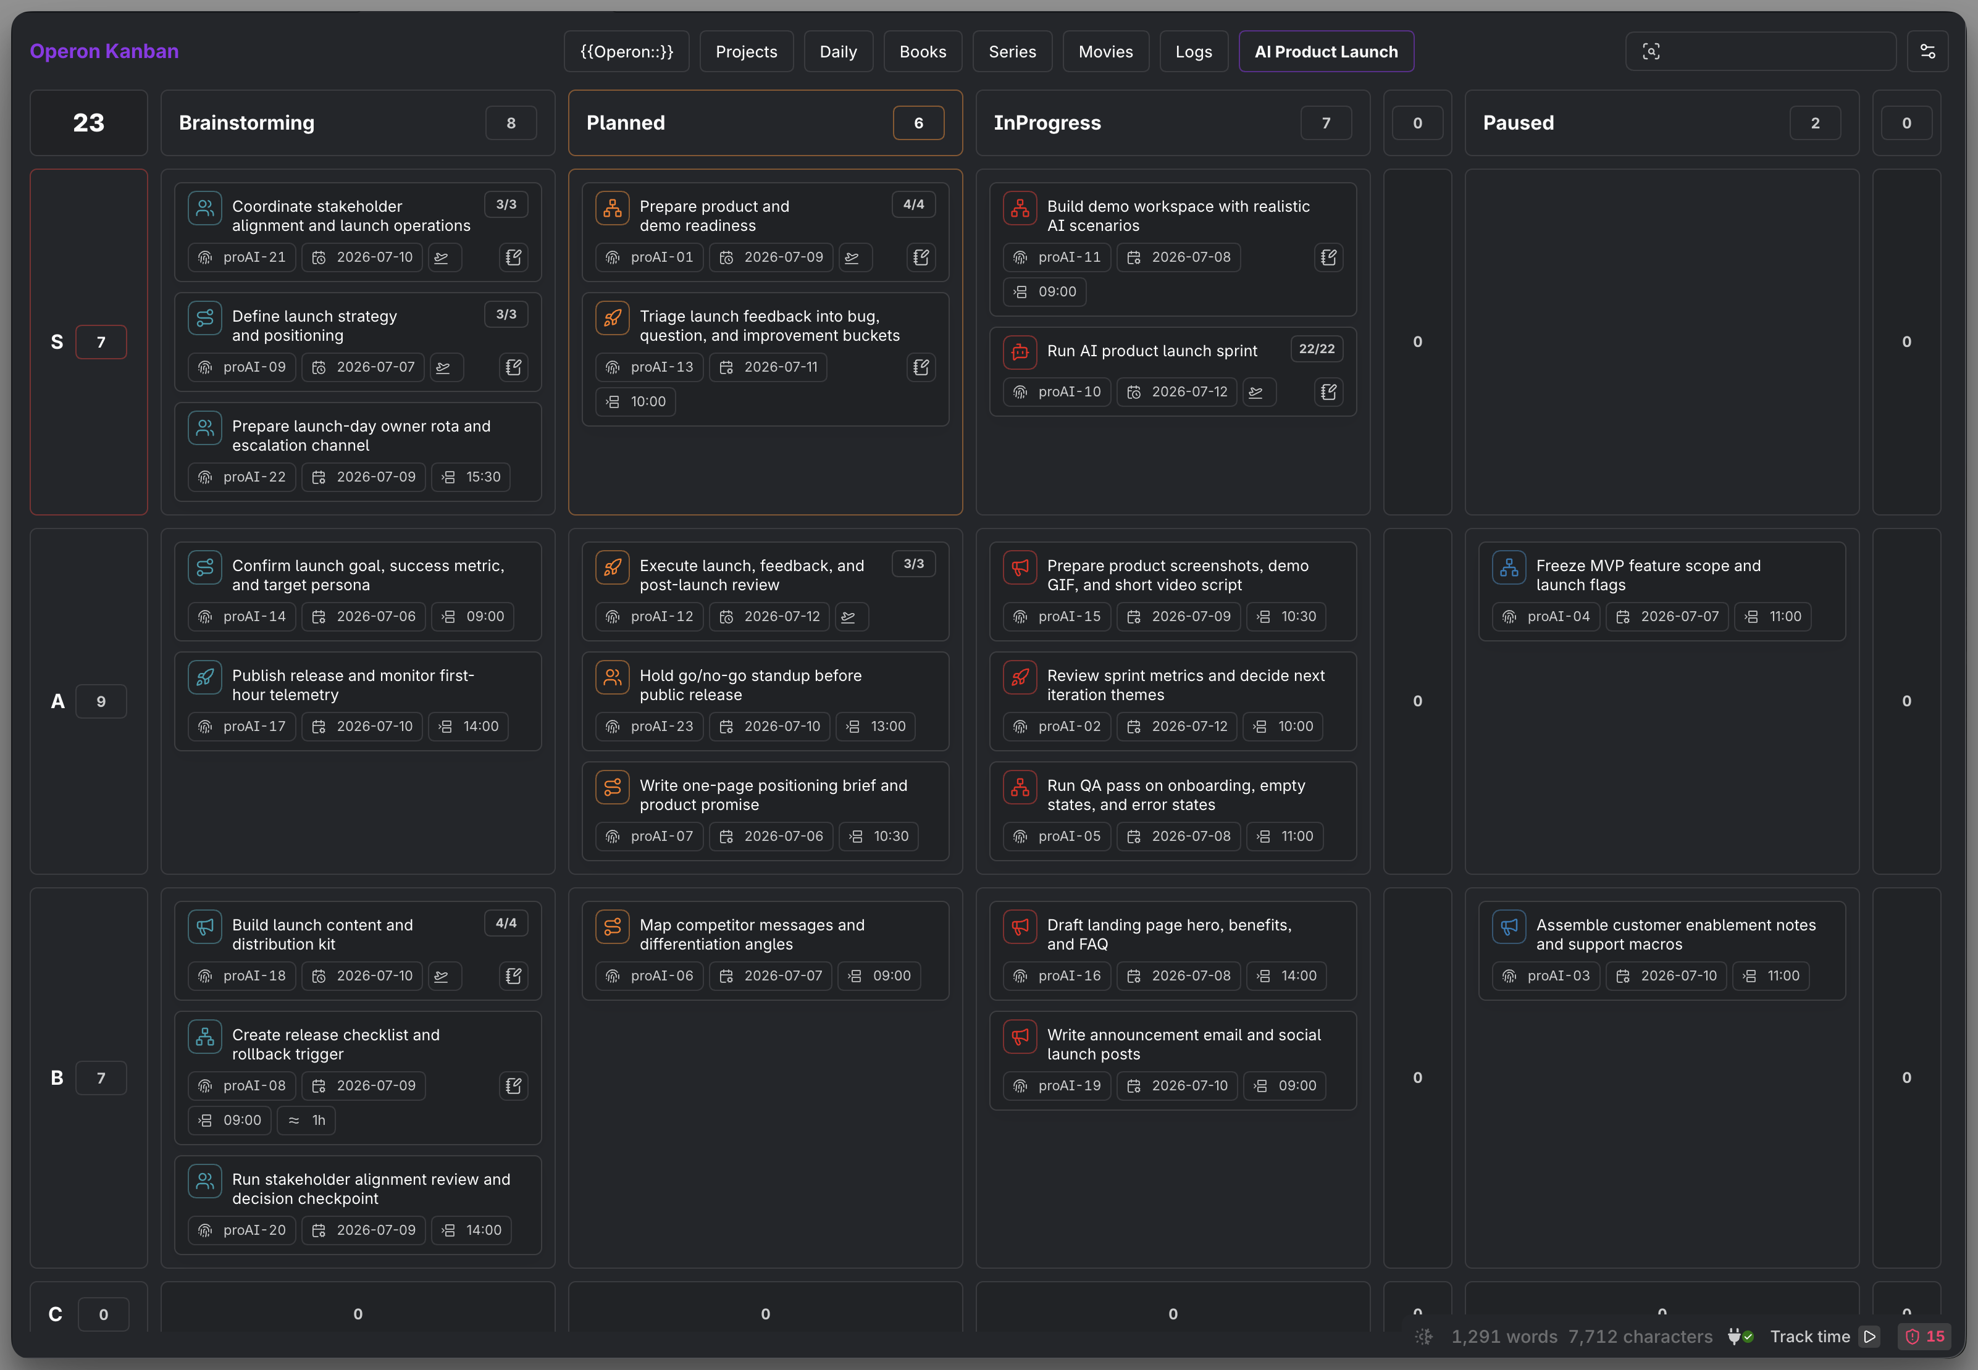Click the proAI-22 ID chip
Image resolution: width=1978 pixels, height=1370 pixels.
(x=242, y=477)
